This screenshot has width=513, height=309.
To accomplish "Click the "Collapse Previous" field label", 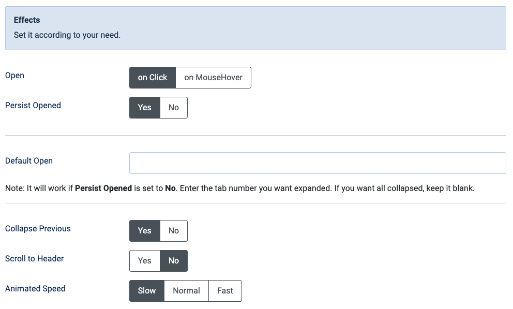I will click(38, 229).
